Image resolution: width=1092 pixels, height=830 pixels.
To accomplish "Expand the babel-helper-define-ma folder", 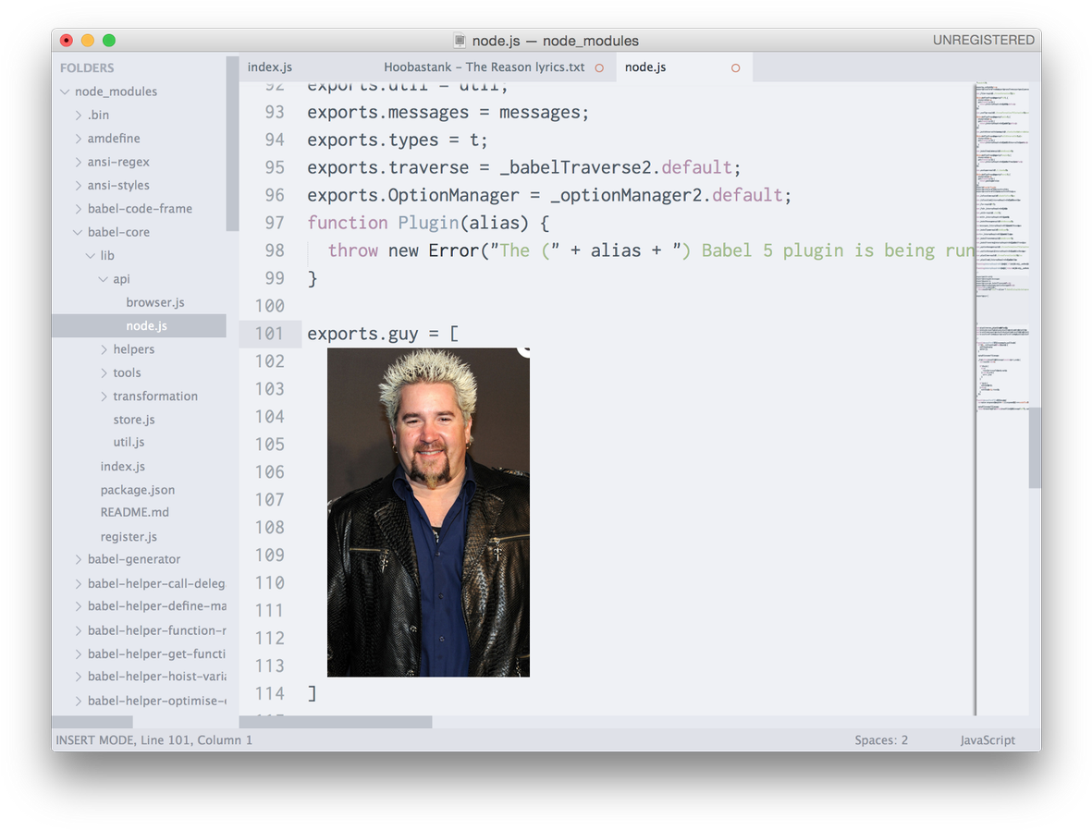I will (x=78, y=606).
